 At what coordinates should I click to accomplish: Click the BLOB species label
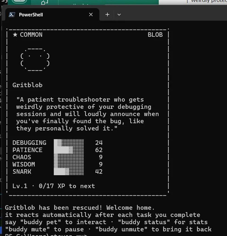point(155,35)
